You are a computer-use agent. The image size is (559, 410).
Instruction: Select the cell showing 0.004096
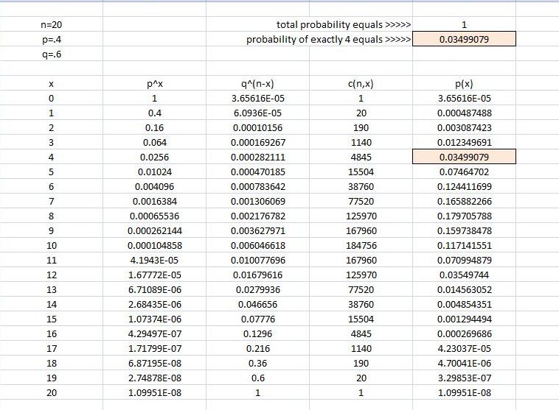[x=154, y=186]
